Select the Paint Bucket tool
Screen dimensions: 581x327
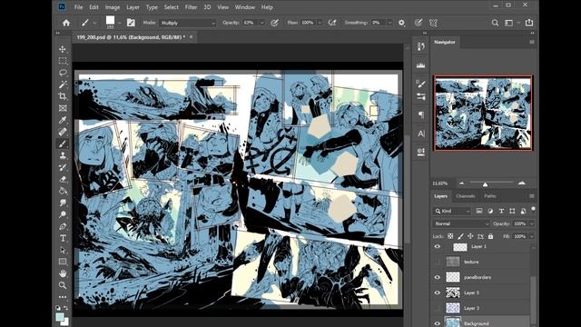(63, 192)
